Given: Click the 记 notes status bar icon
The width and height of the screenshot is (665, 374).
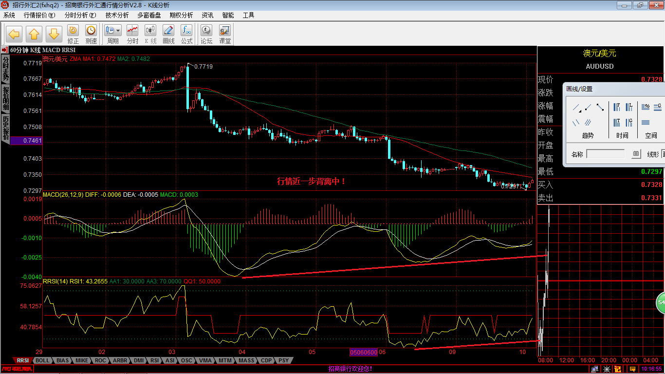Looking at the screenshot, I should pyautogui.click(x=618, y=369).
